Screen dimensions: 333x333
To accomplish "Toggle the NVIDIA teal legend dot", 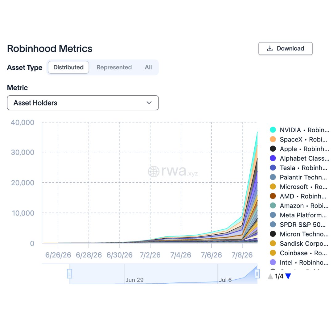I will 273,130.
